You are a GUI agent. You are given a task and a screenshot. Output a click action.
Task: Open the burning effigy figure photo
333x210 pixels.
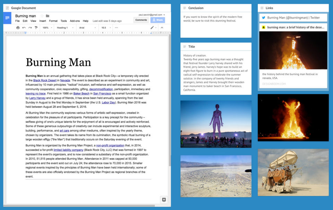coord(293,118)
